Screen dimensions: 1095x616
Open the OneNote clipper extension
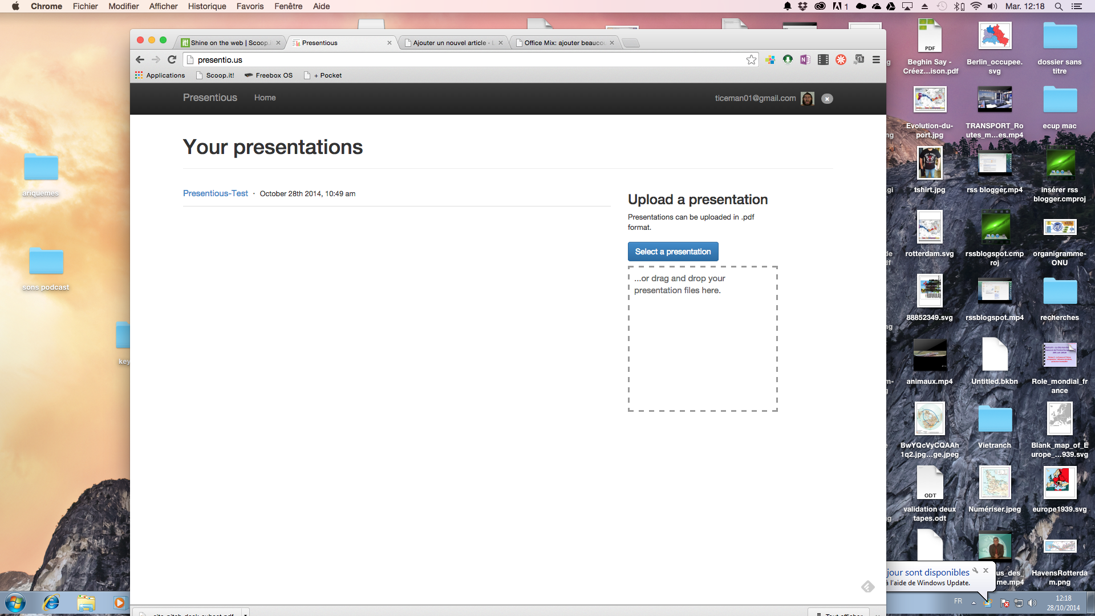click(805, 59)
